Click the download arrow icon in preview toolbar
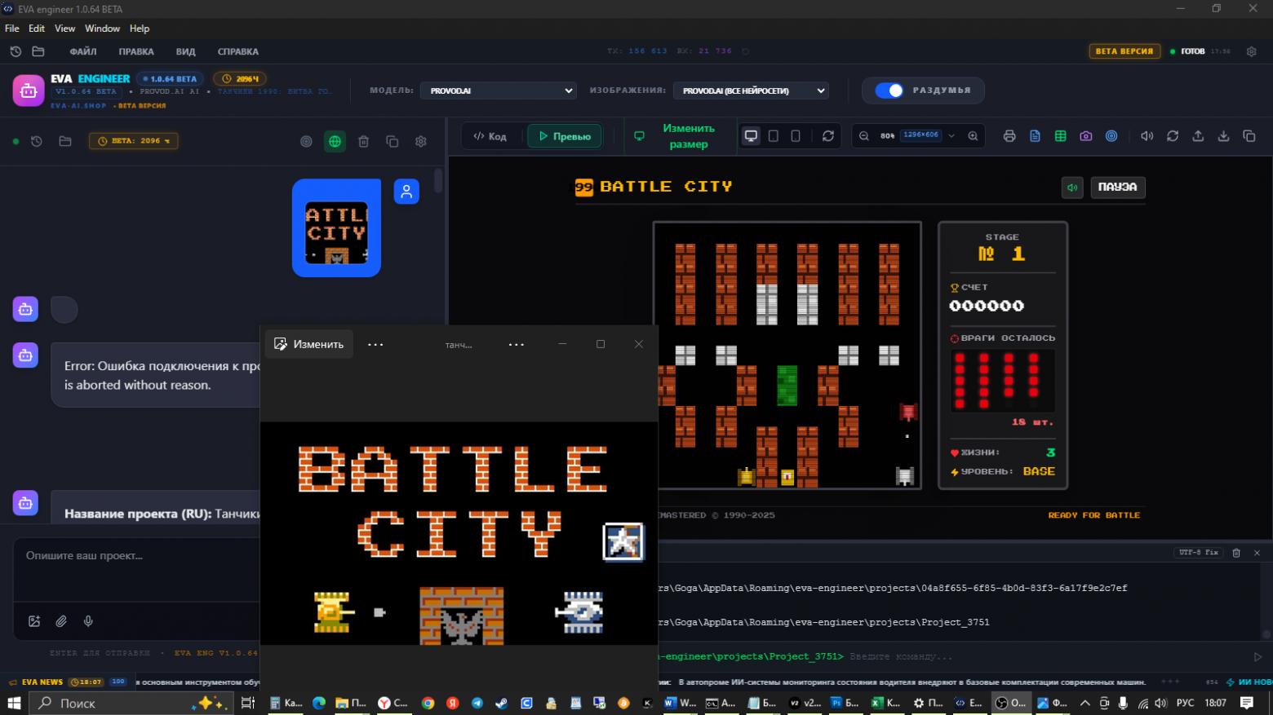Image resolution: width=1273 pixels, height=715 pixels. click(x=1223, y=136)
